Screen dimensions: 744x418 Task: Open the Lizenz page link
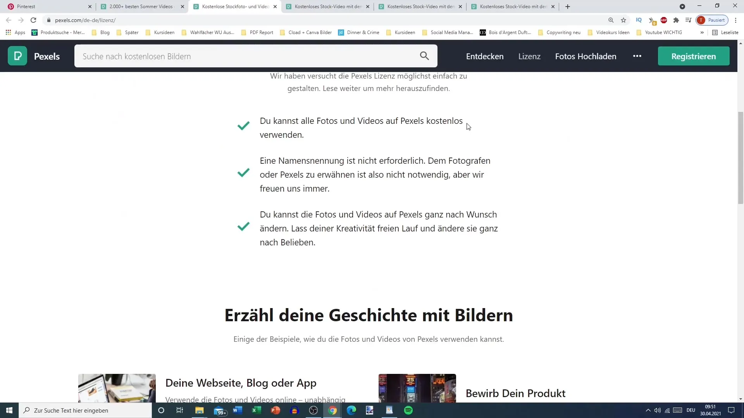tap(529, 56)
